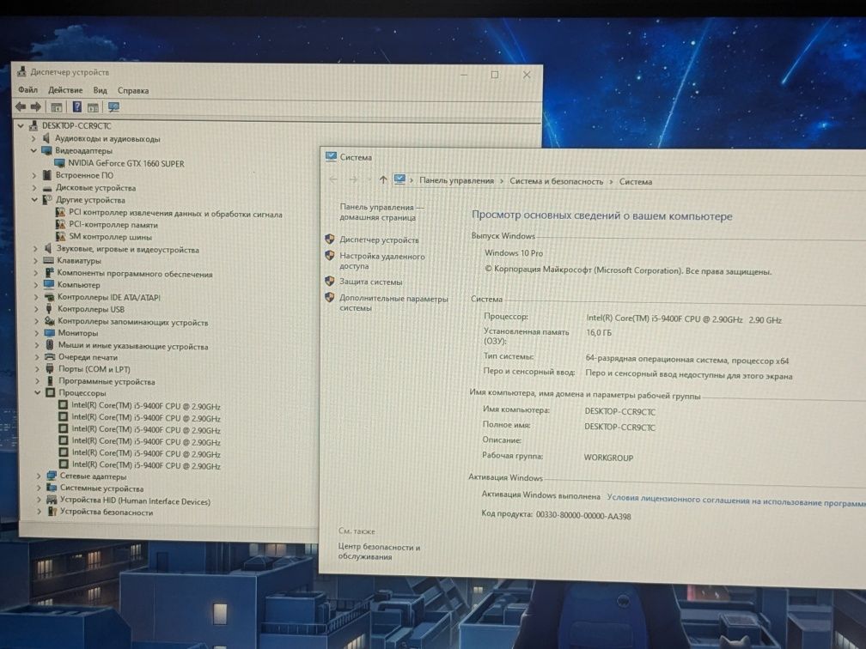866x649 pixels.
Task: Click the Системные устройства icon
Action: point(52,488)
